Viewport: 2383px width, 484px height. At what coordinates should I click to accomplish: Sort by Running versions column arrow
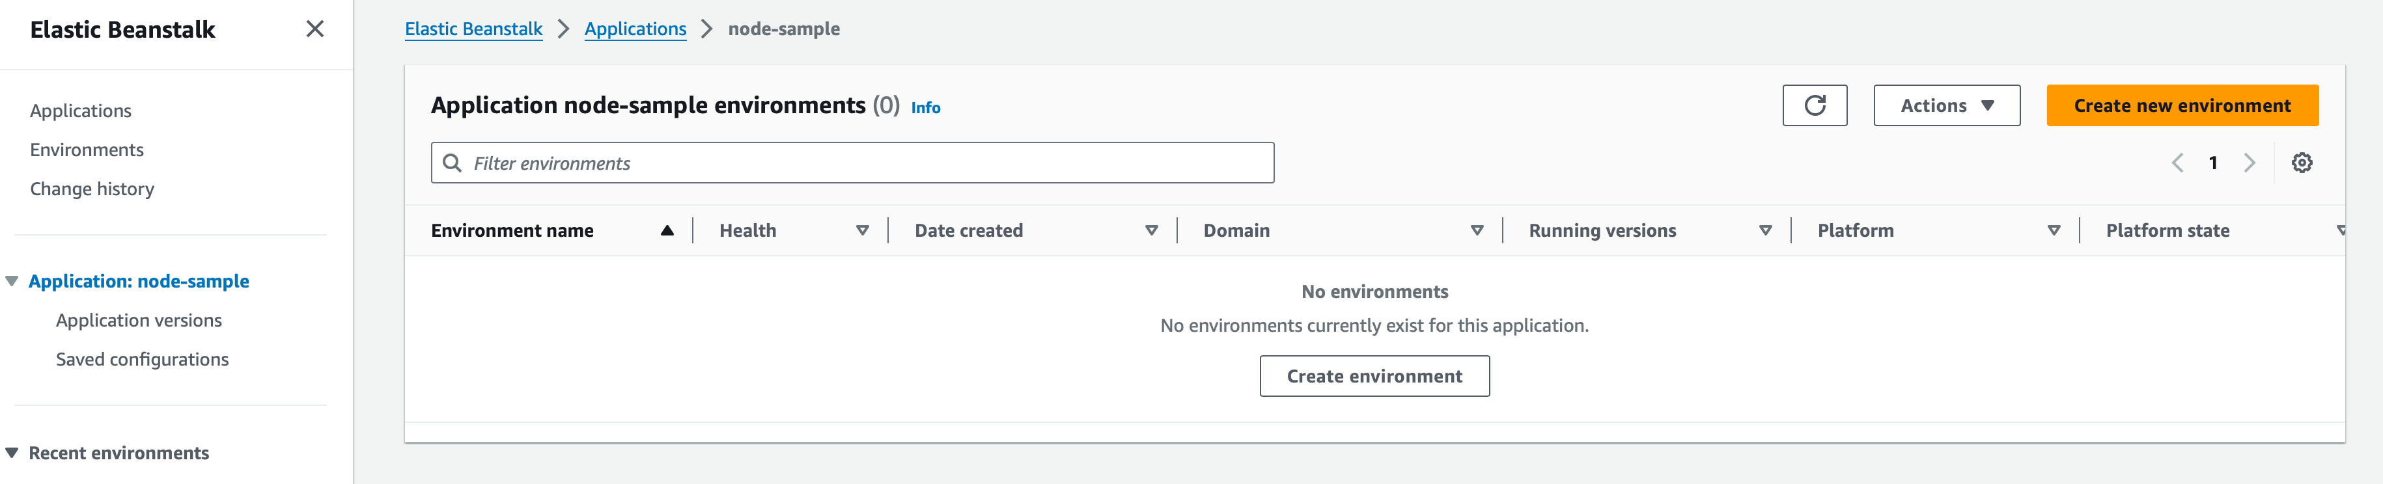pos(1766,231)
